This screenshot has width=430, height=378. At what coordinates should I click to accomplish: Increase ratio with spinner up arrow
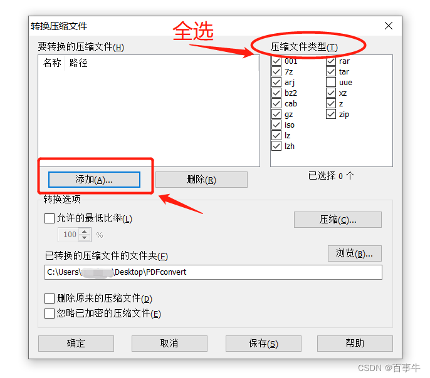tap(85, 232)
